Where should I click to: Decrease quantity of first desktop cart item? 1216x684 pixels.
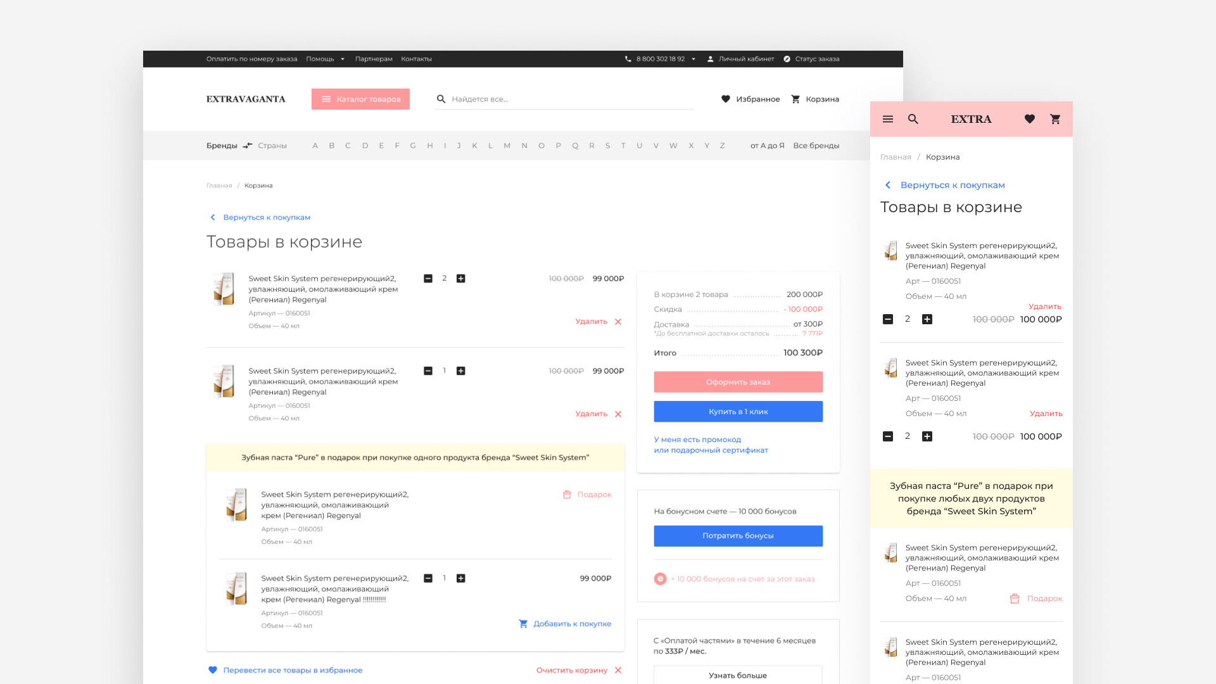(x=428, y=279)
